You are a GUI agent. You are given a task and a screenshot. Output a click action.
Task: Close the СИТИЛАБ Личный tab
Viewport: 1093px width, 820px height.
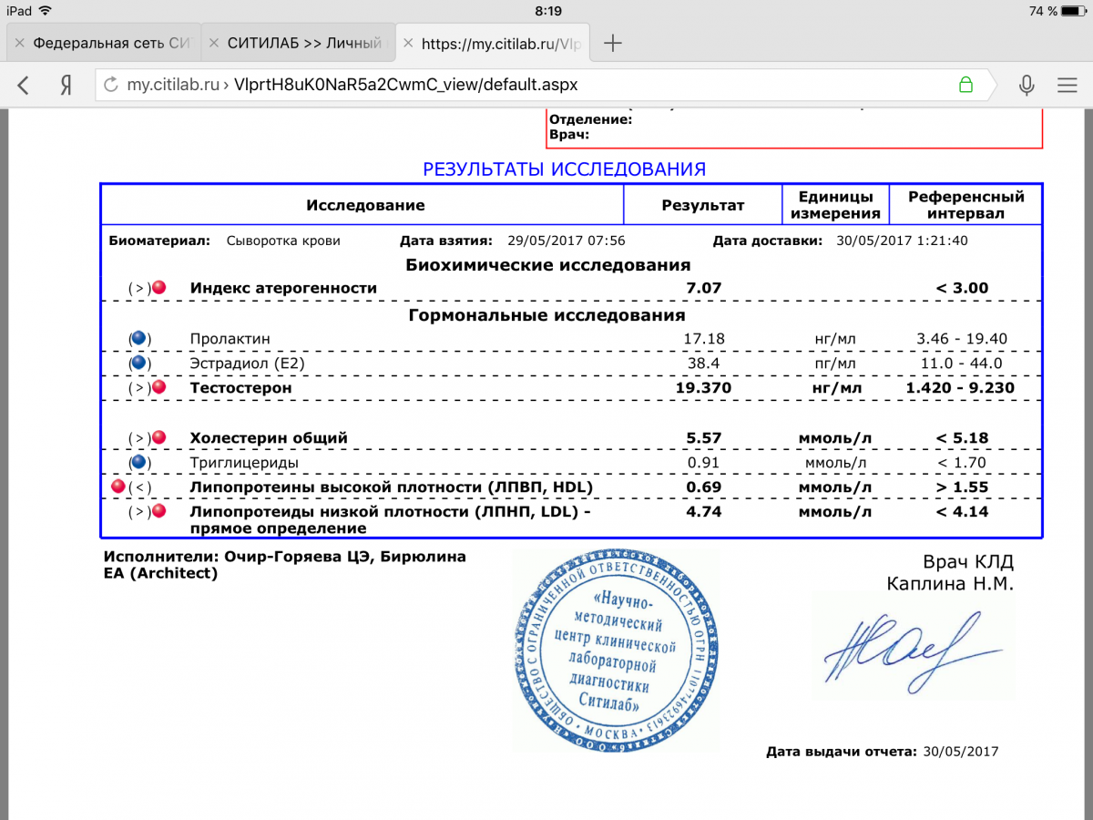[213, 43]
